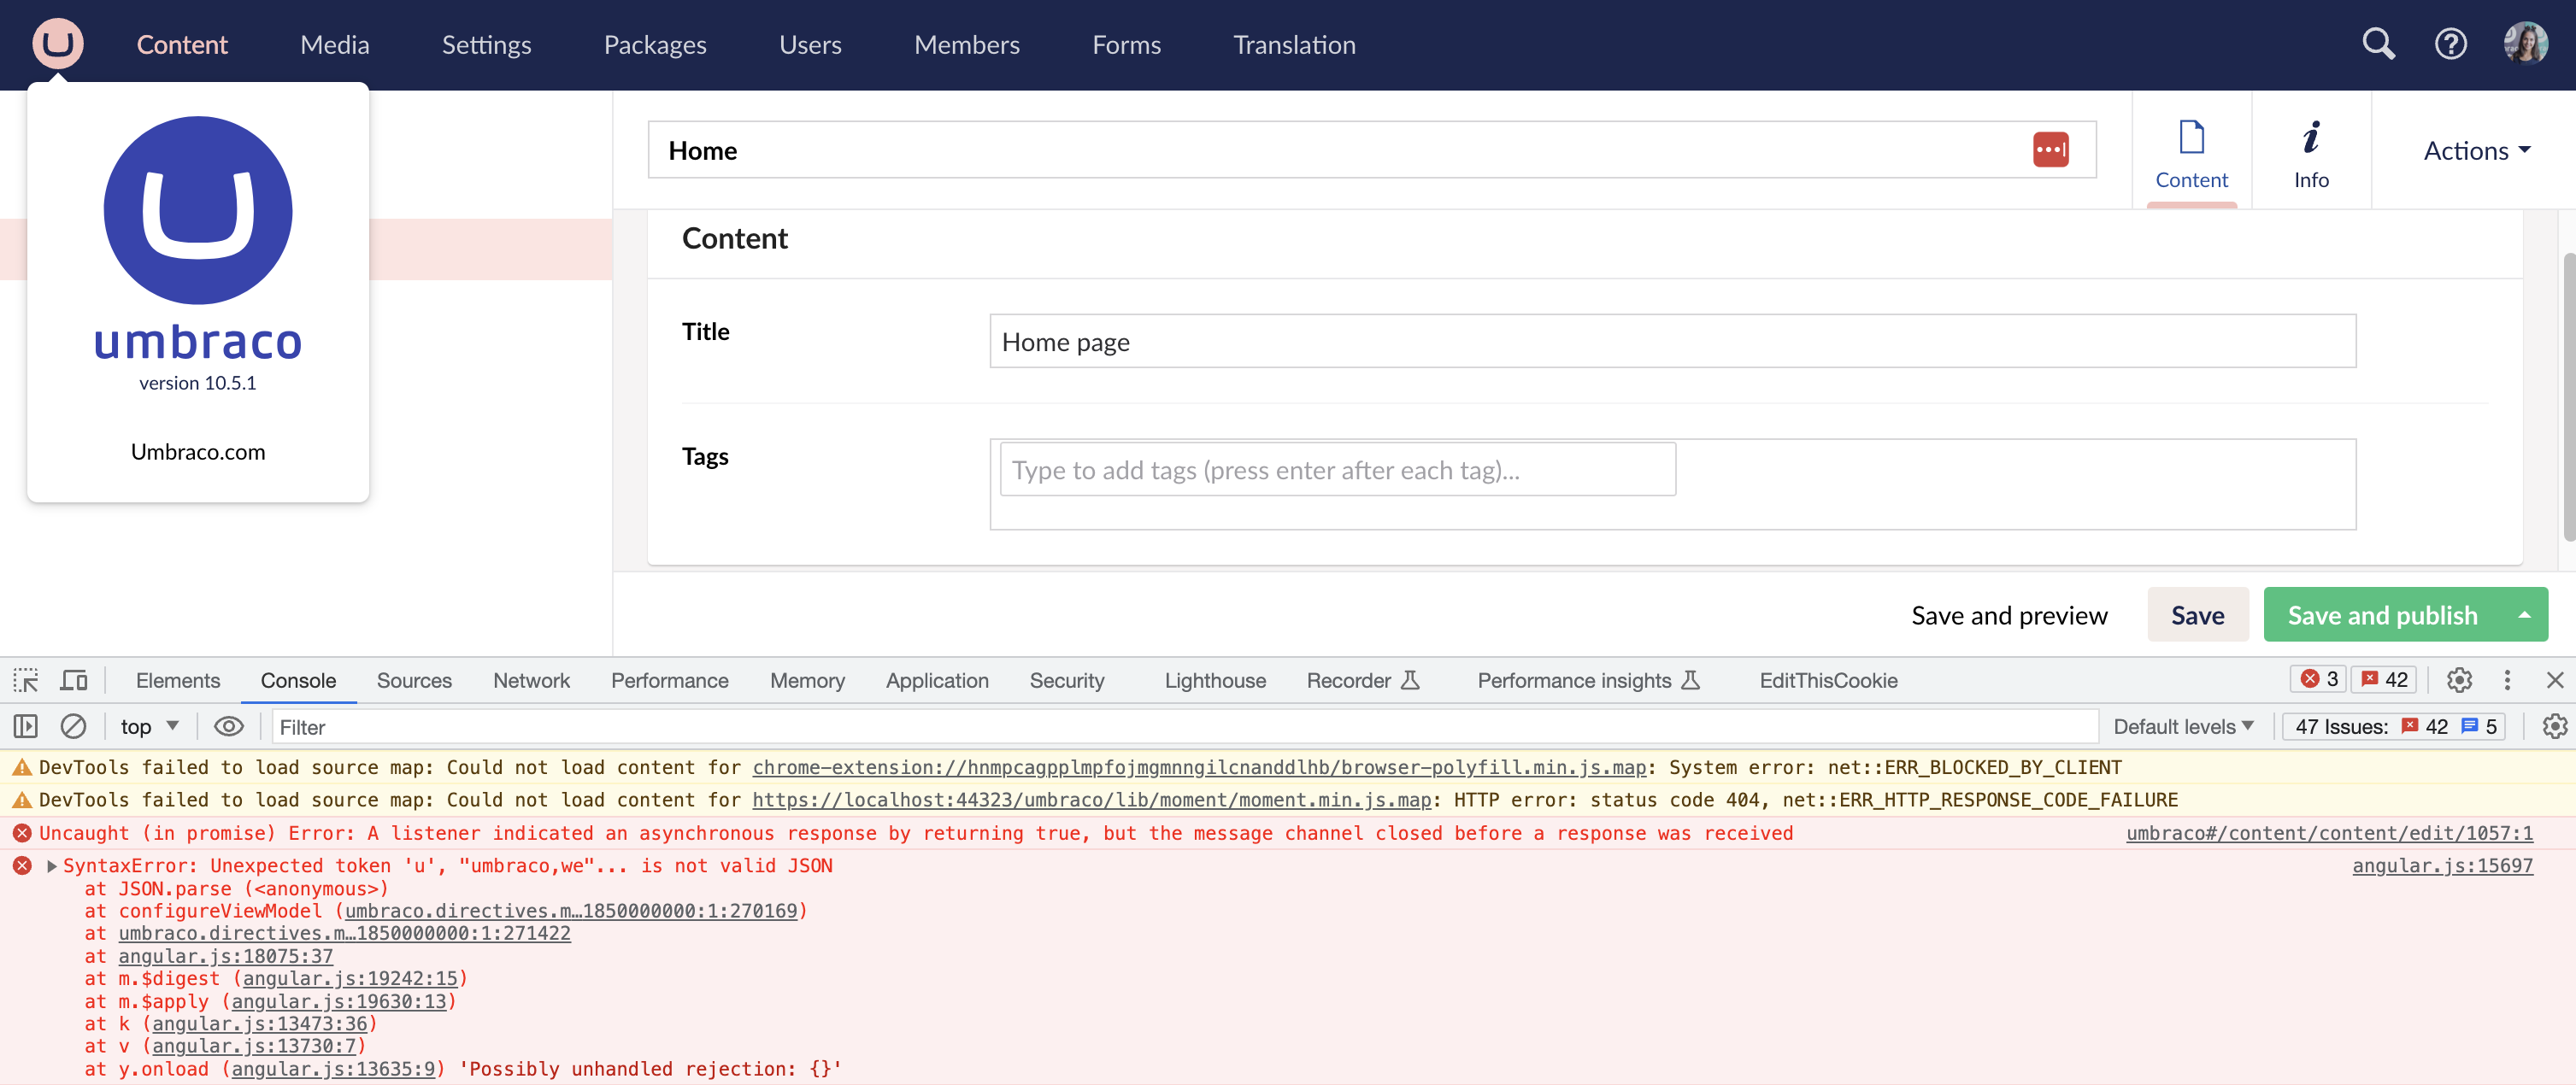This screenshot has width=2576, height=1085.
Task: Open the red dots options icon beside Home
Action: [2051, 149]
